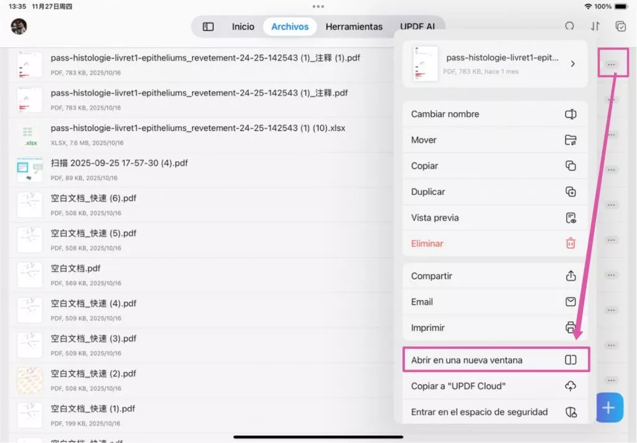
Task: Open more options for 空白文档.pdf row
Action: click(611, 275)
